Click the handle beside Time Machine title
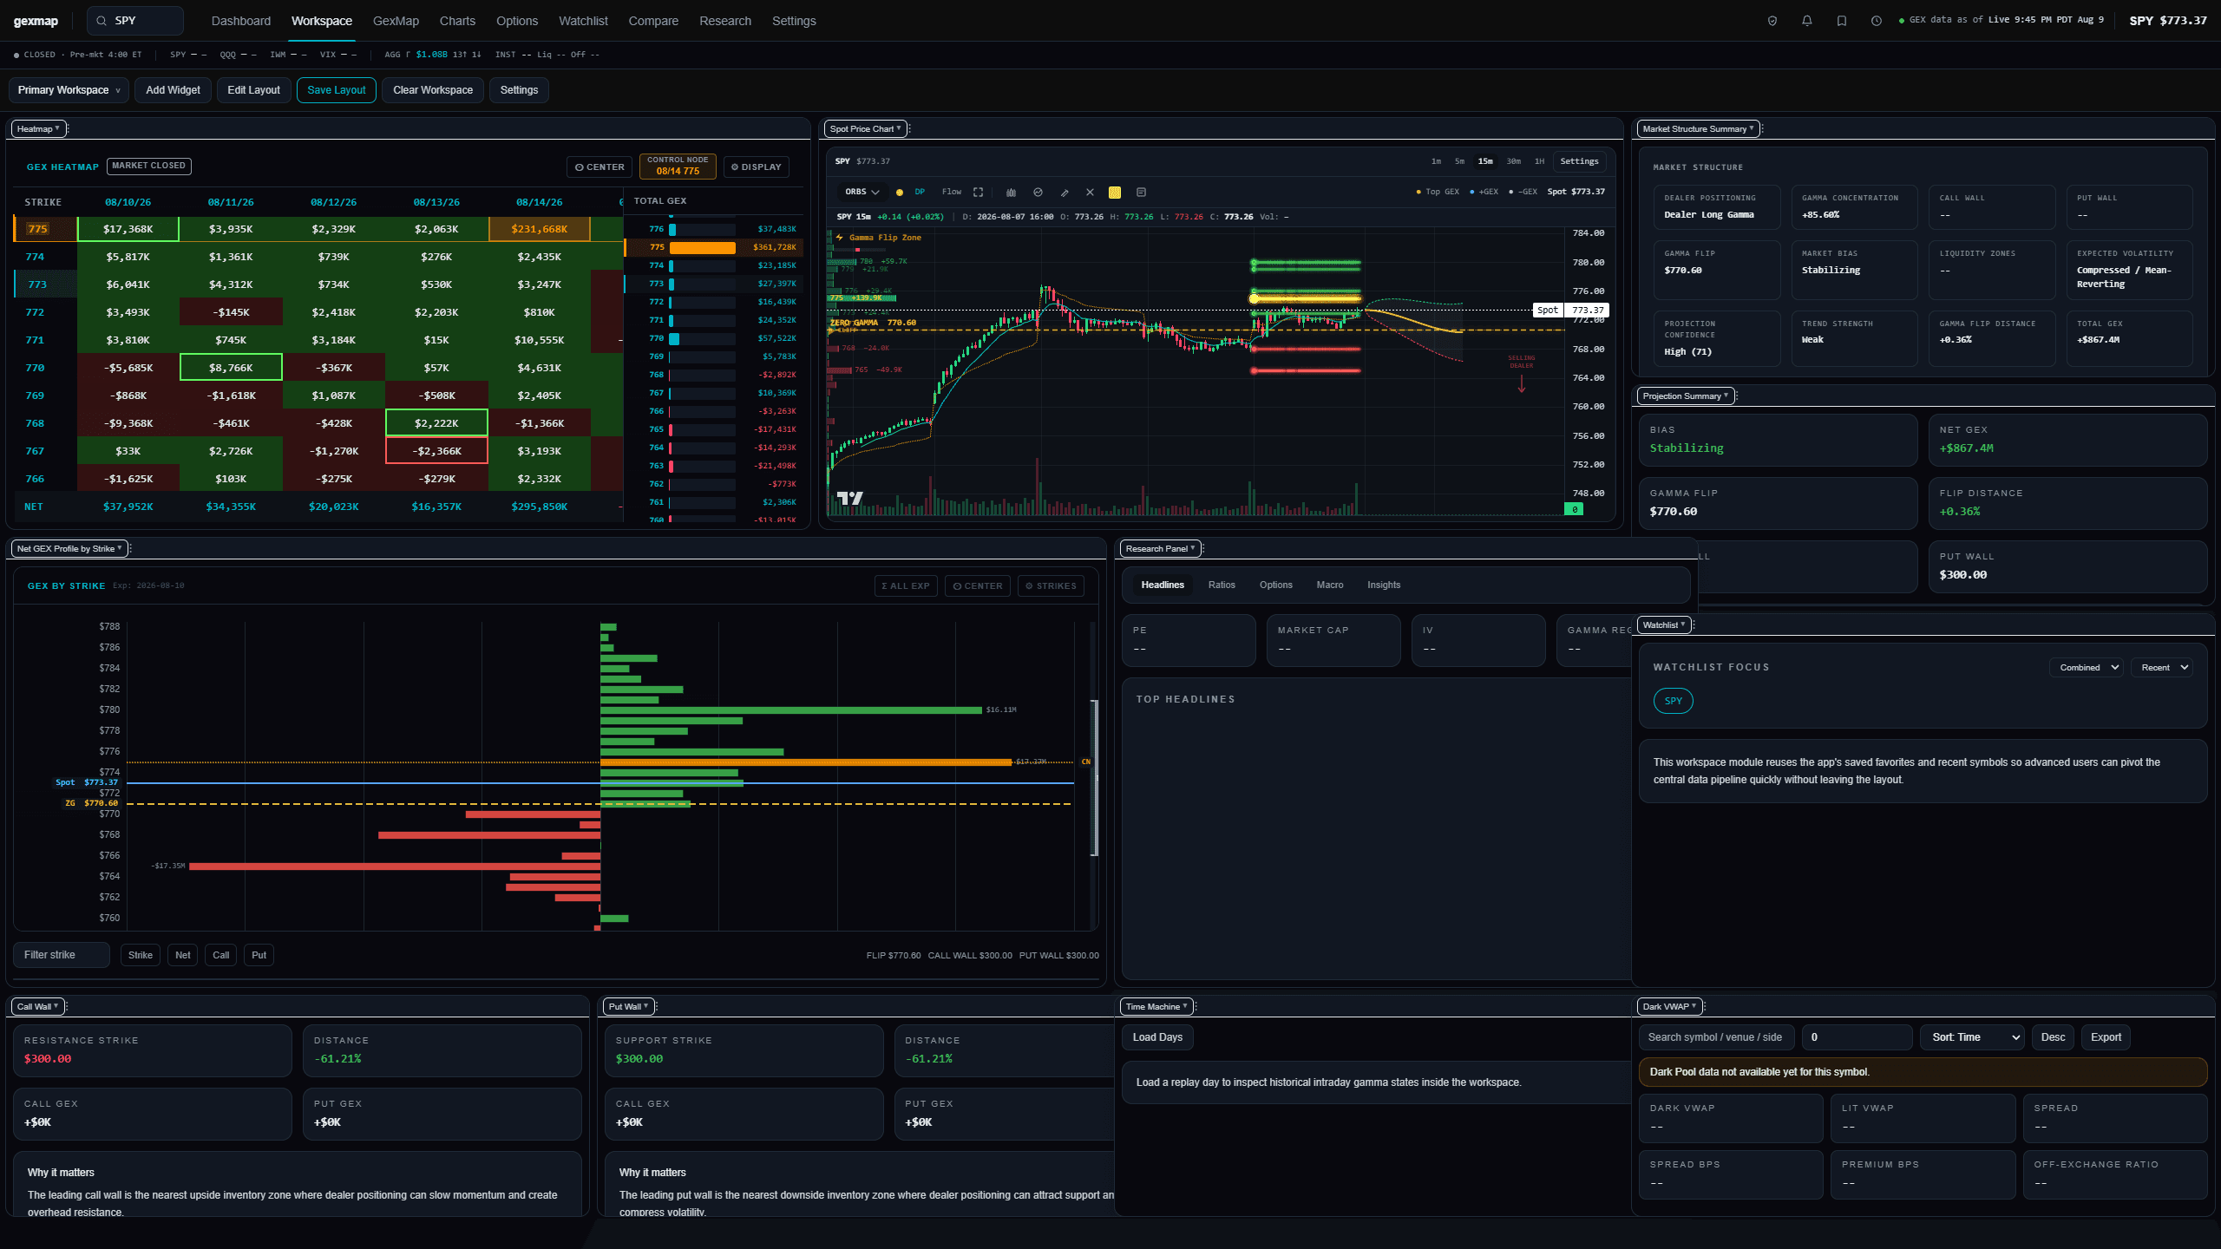2221x1249 pixels. tap(1196, 1007)
